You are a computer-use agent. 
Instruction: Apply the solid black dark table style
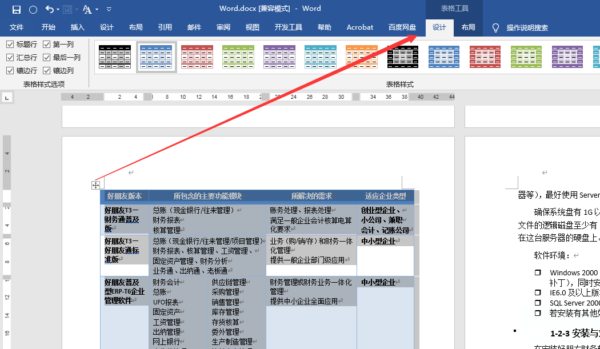point(402,57)
